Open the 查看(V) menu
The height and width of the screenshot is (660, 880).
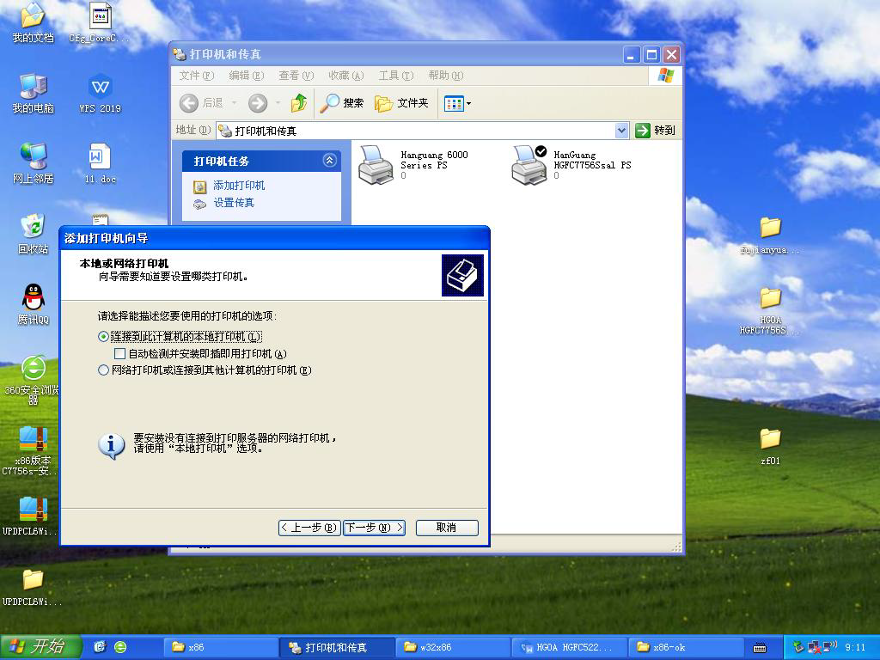pyautogui.click(x=296, y=76)
